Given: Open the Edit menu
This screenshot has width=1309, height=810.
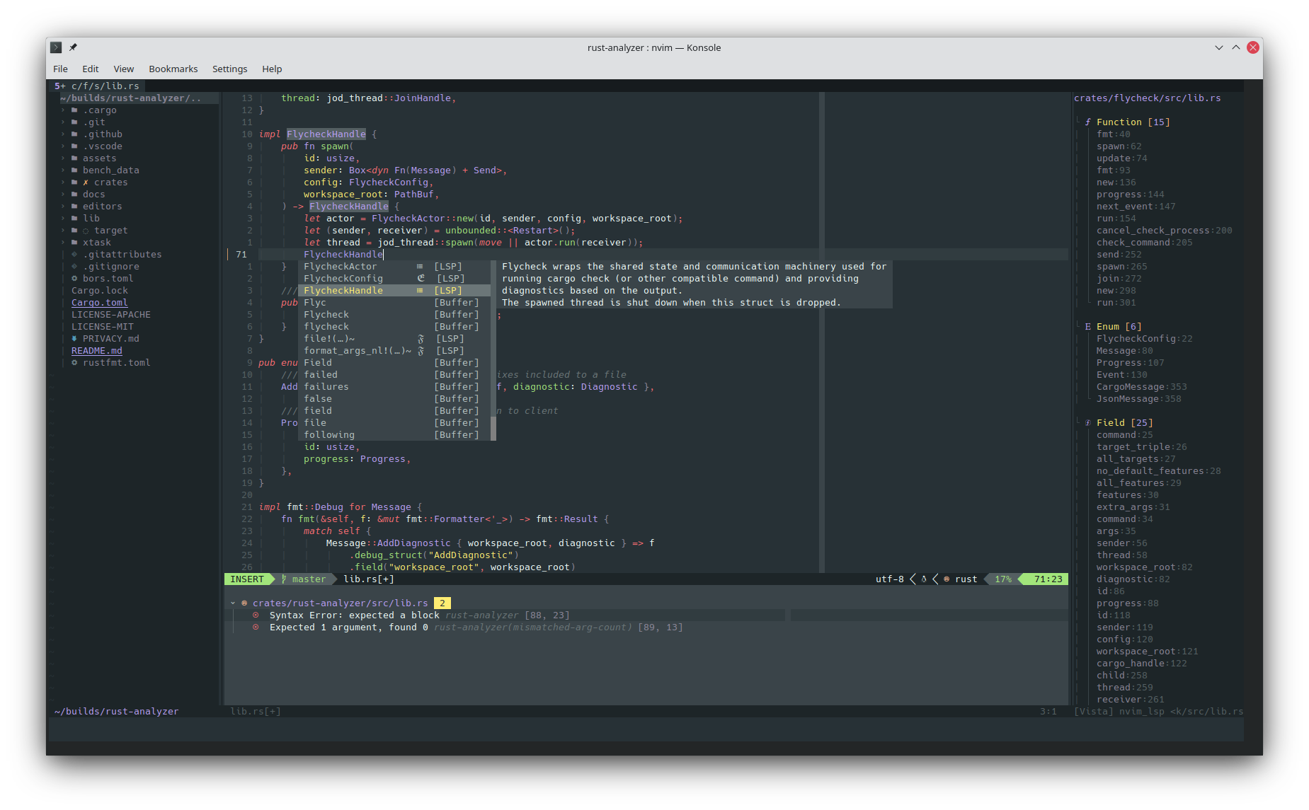Looking at the screenshot, I should coord(90,69).
